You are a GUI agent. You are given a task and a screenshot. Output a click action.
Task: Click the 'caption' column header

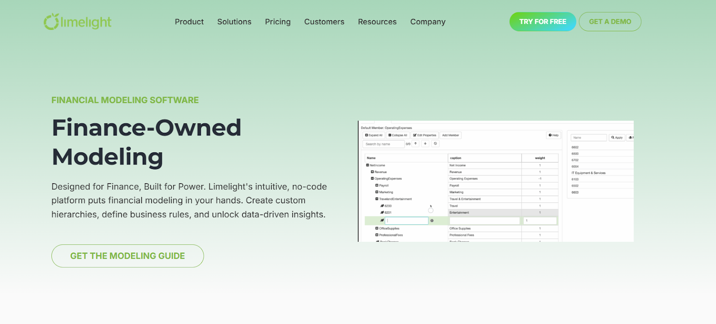(x=485, y=158)
